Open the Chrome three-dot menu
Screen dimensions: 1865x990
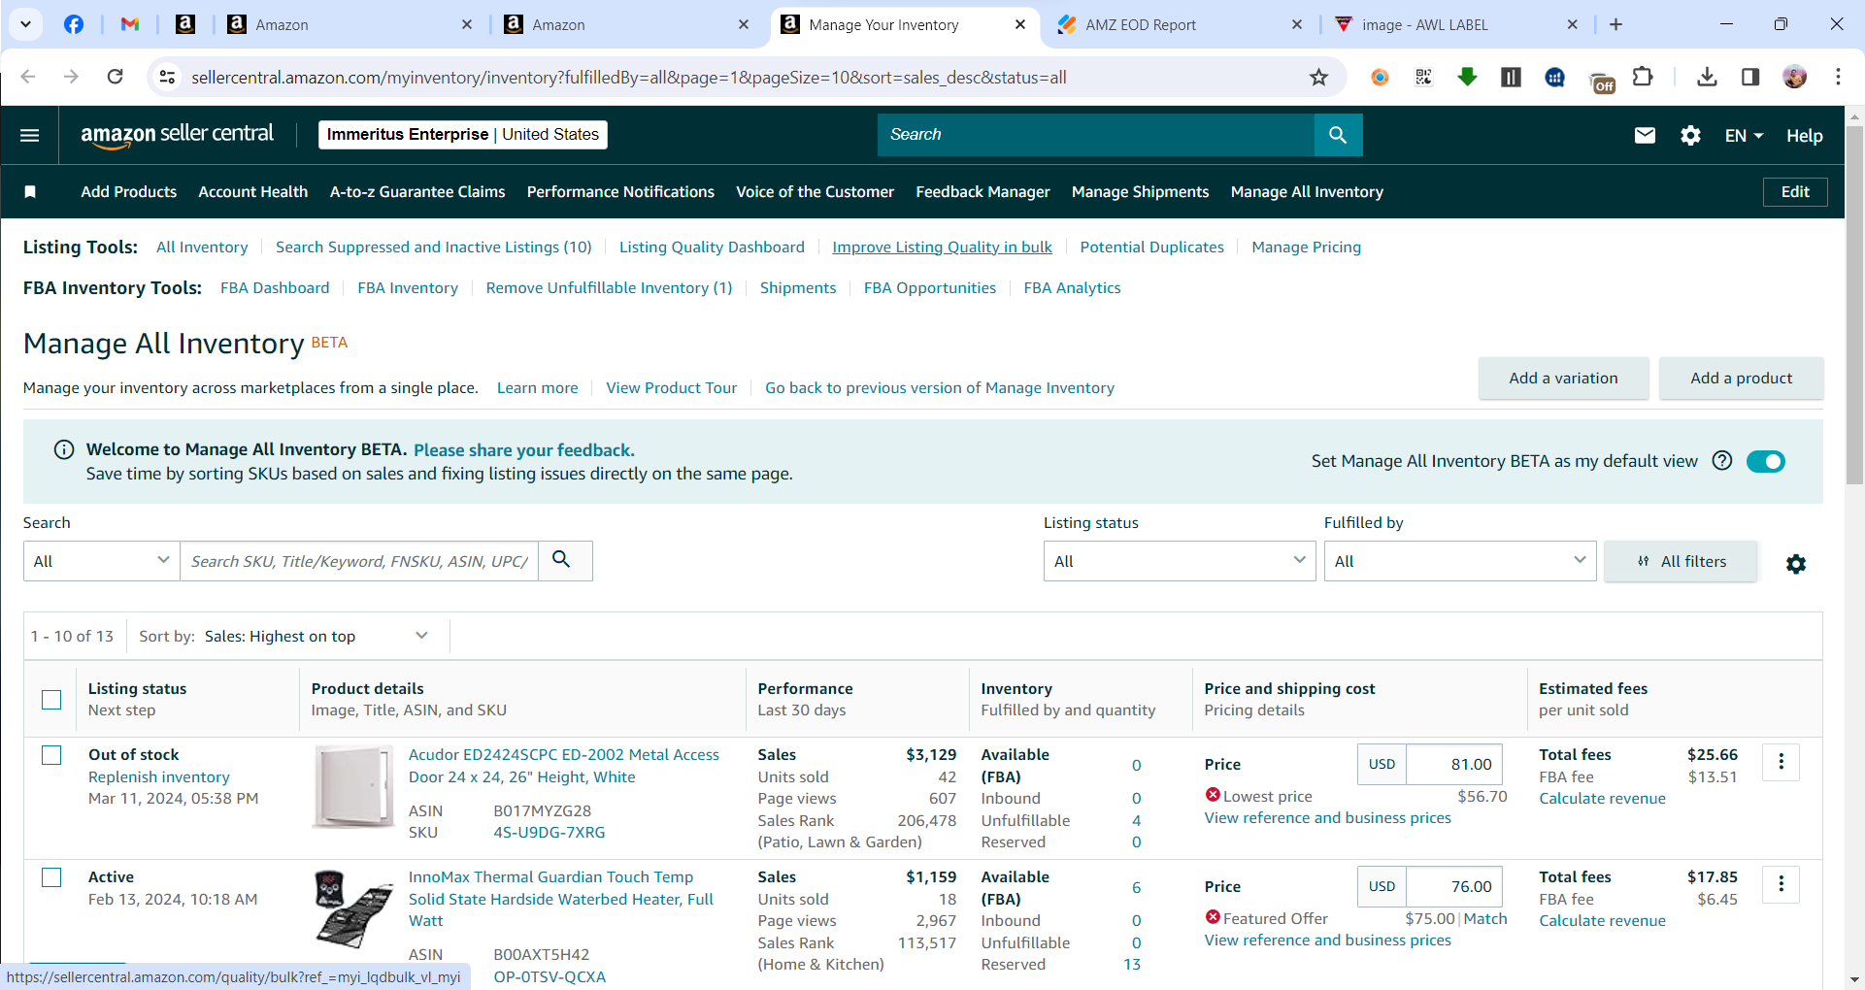pyautogui.click(x=1838, y=77)
